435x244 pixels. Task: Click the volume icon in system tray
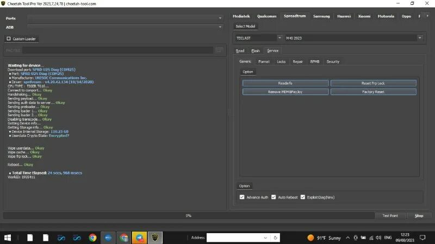pyautogui.click(x=378, y=237)
